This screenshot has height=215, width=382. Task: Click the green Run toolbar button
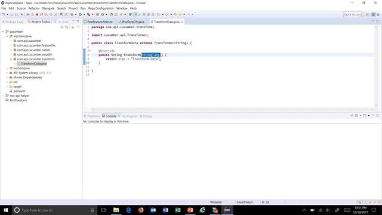(80, 14)
